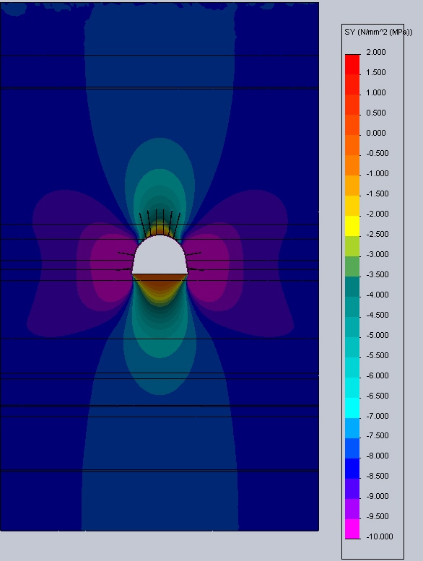Pick the -10.000 scale label

[x=380, y=536]
